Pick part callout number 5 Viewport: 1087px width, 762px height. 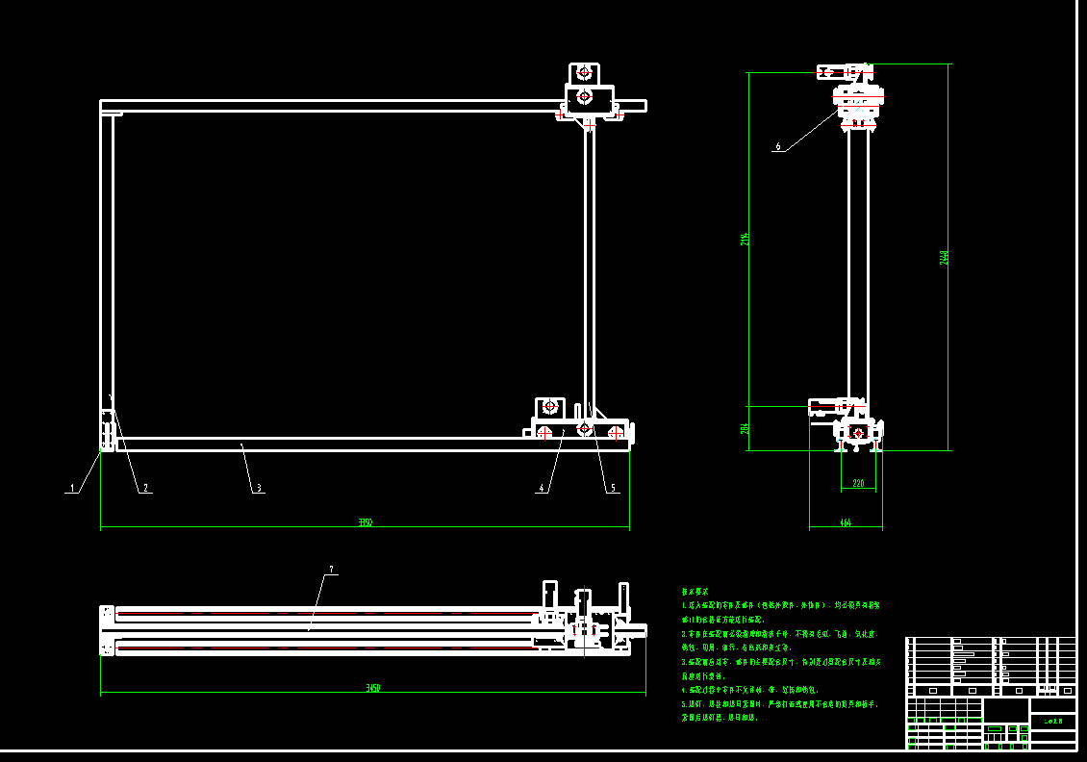click(613, 488)
